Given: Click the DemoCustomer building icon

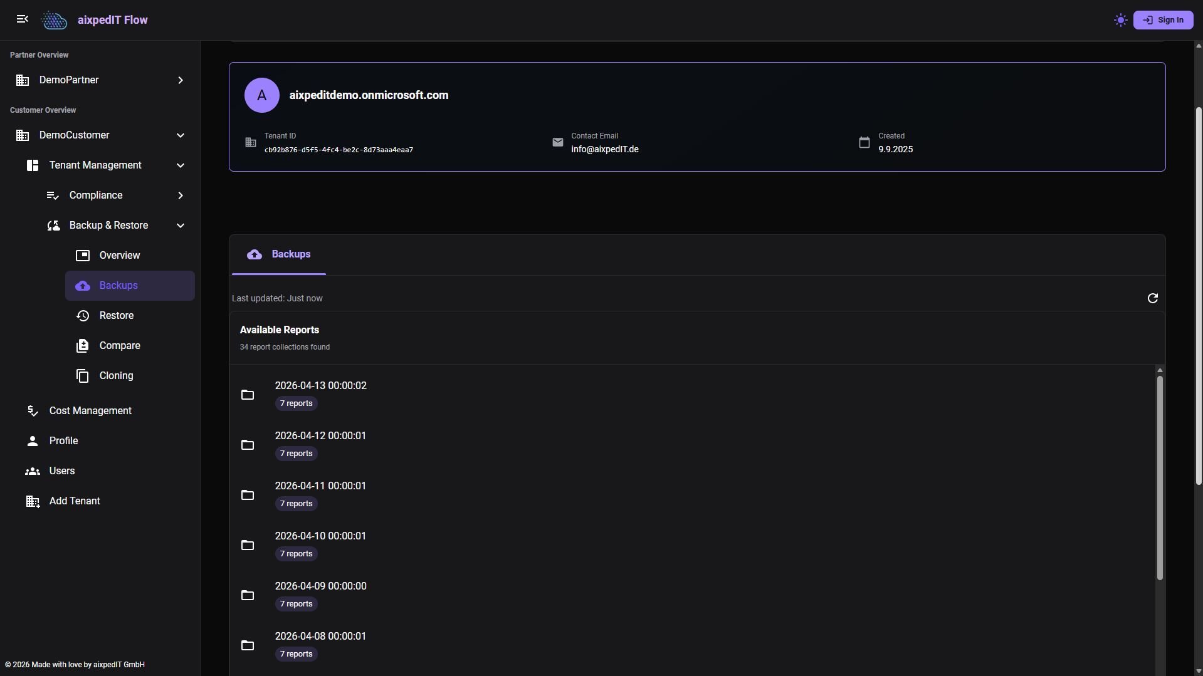Looking at the screenshot, I should click(23, 135).
